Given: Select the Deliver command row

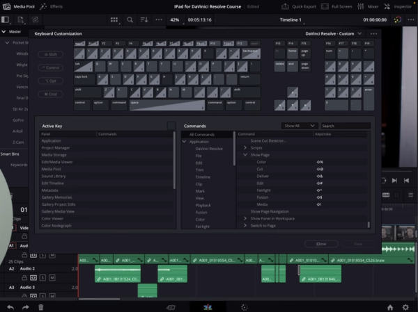Looking at the screenshot, I should [x=303, y=176].
